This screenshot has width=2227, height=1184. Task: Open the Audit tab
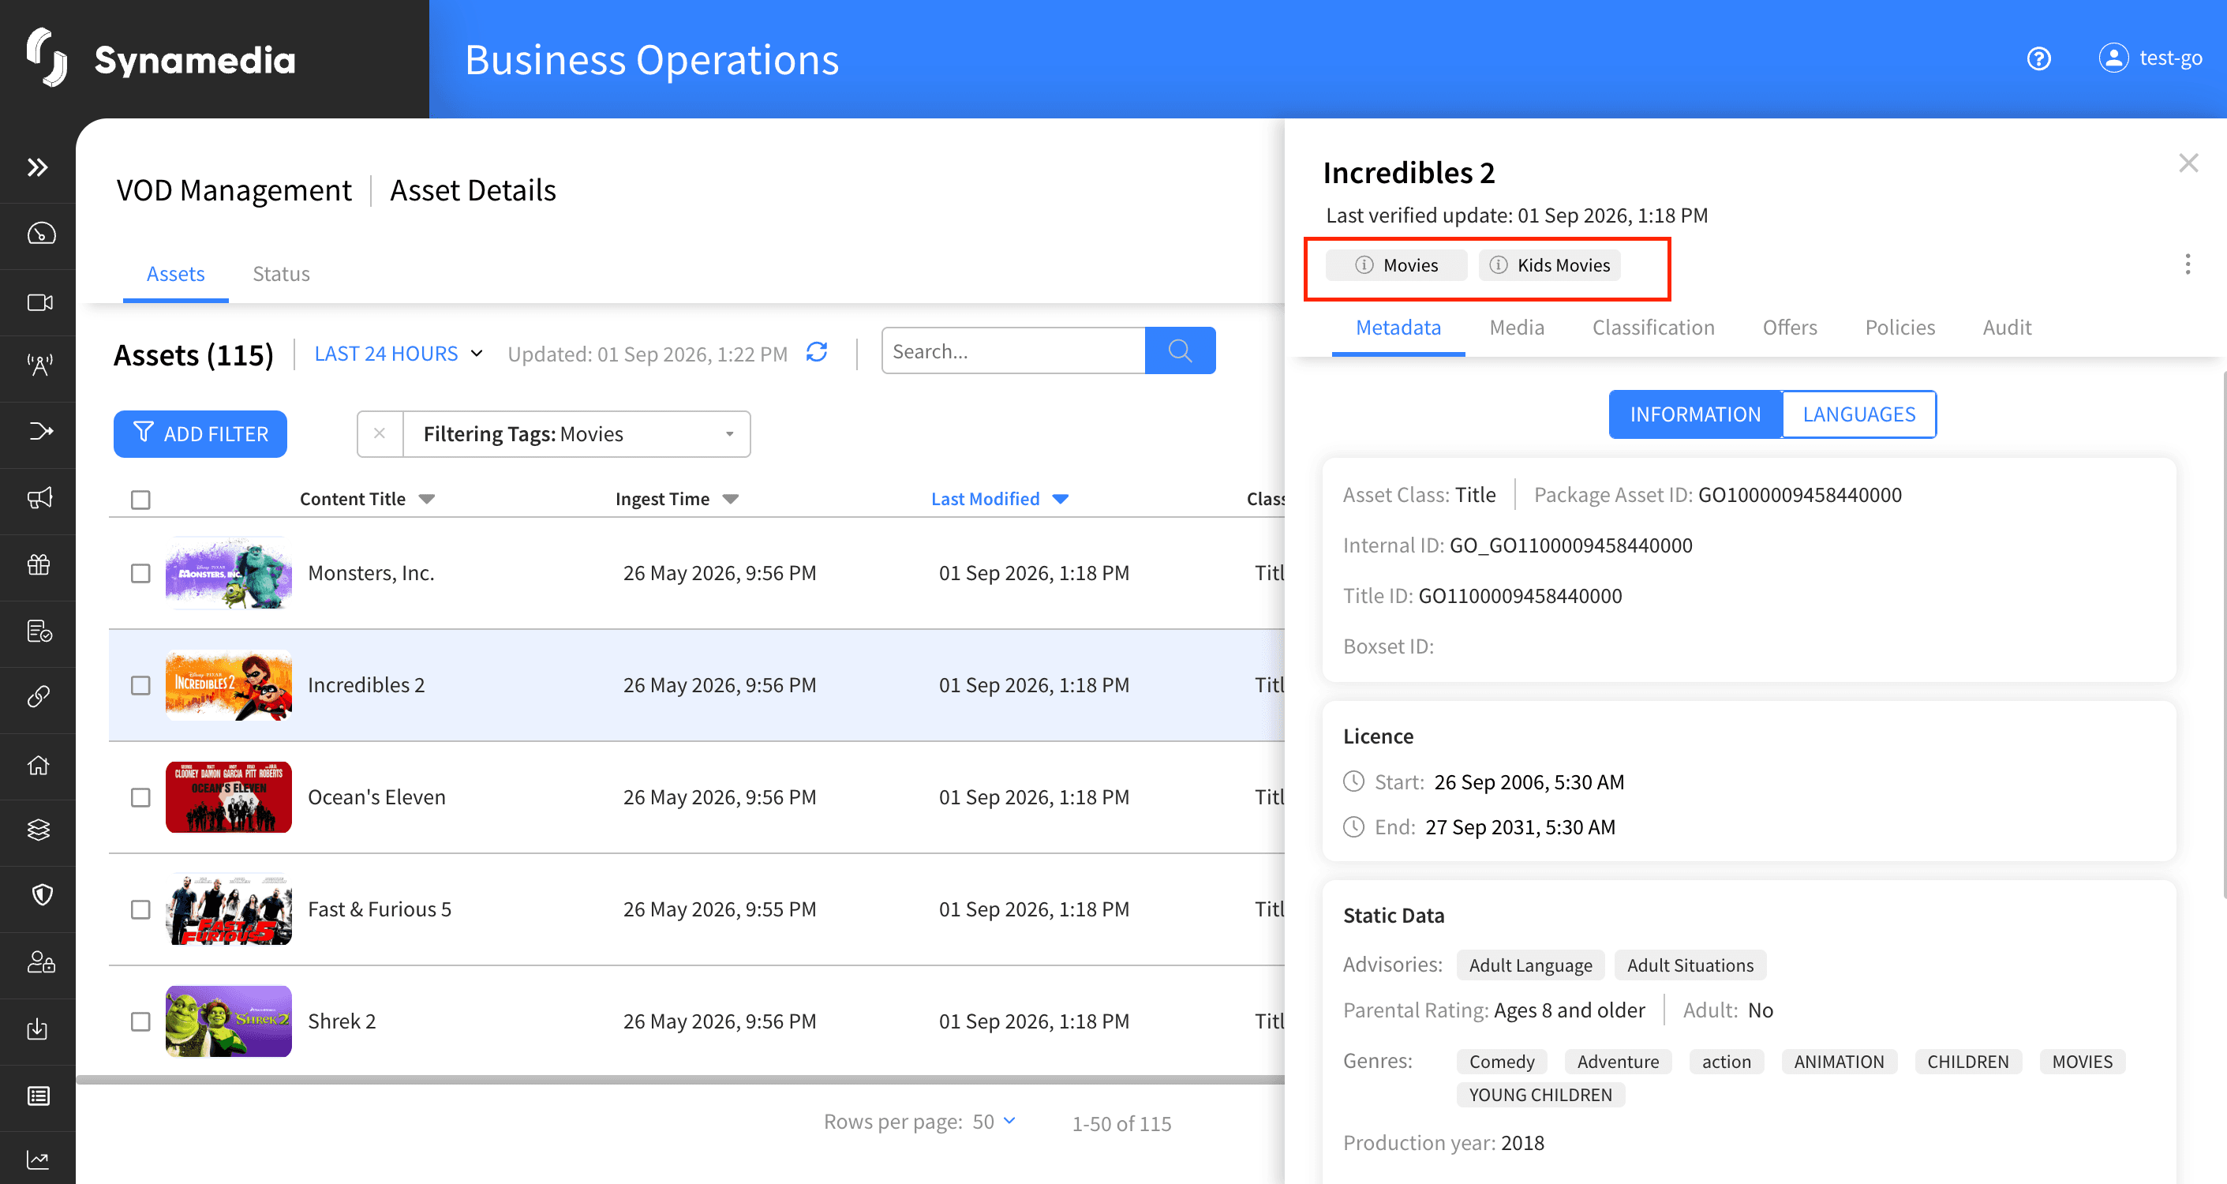point(2007,328)
